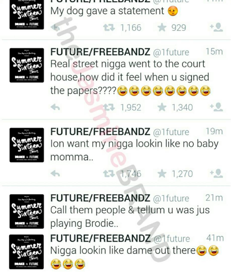Reply to the 'no baby momma' tweet
The image size is (231, 272).
click(55, 174)
